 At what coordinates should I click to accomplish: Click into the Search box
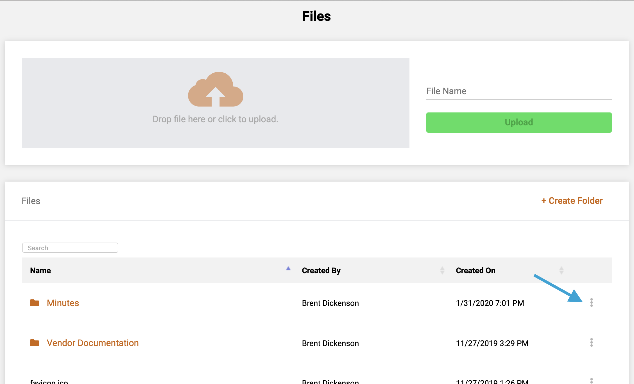click(70, 248)
